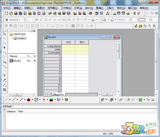This screenshot has width=160, height=137.
Task: Save project with floppy disk icon
Action: pyautogui.click(x=64, y=13)
